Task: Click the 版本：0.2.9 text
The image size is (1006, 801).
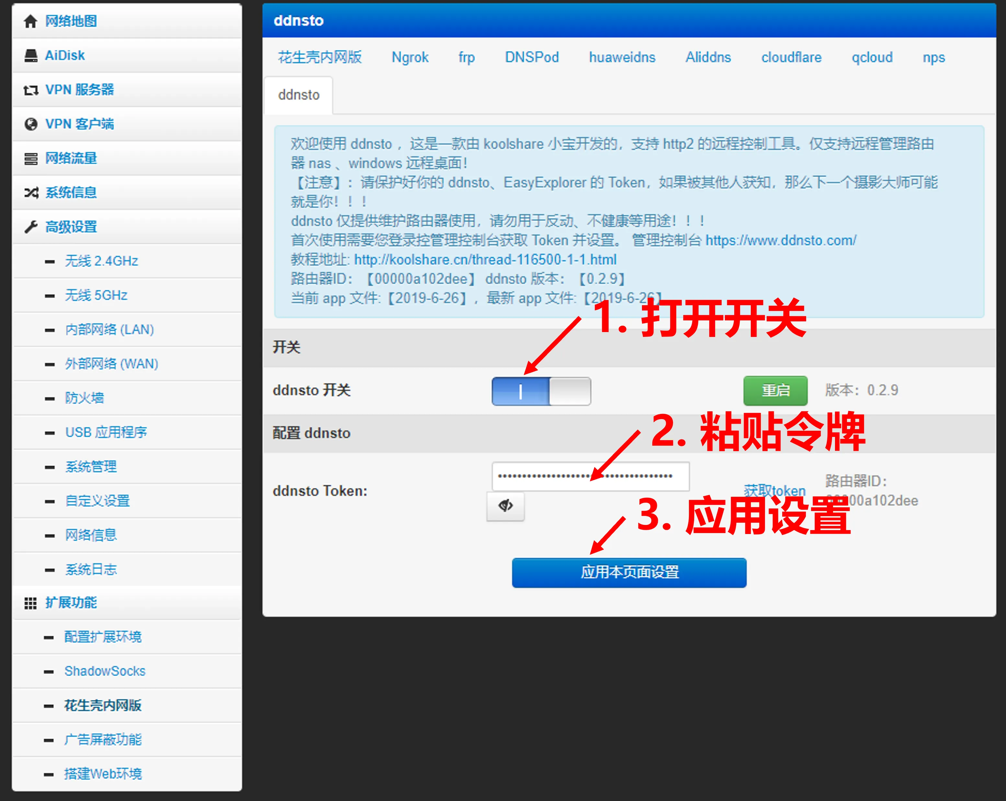Action: click(x=861, y=390)
